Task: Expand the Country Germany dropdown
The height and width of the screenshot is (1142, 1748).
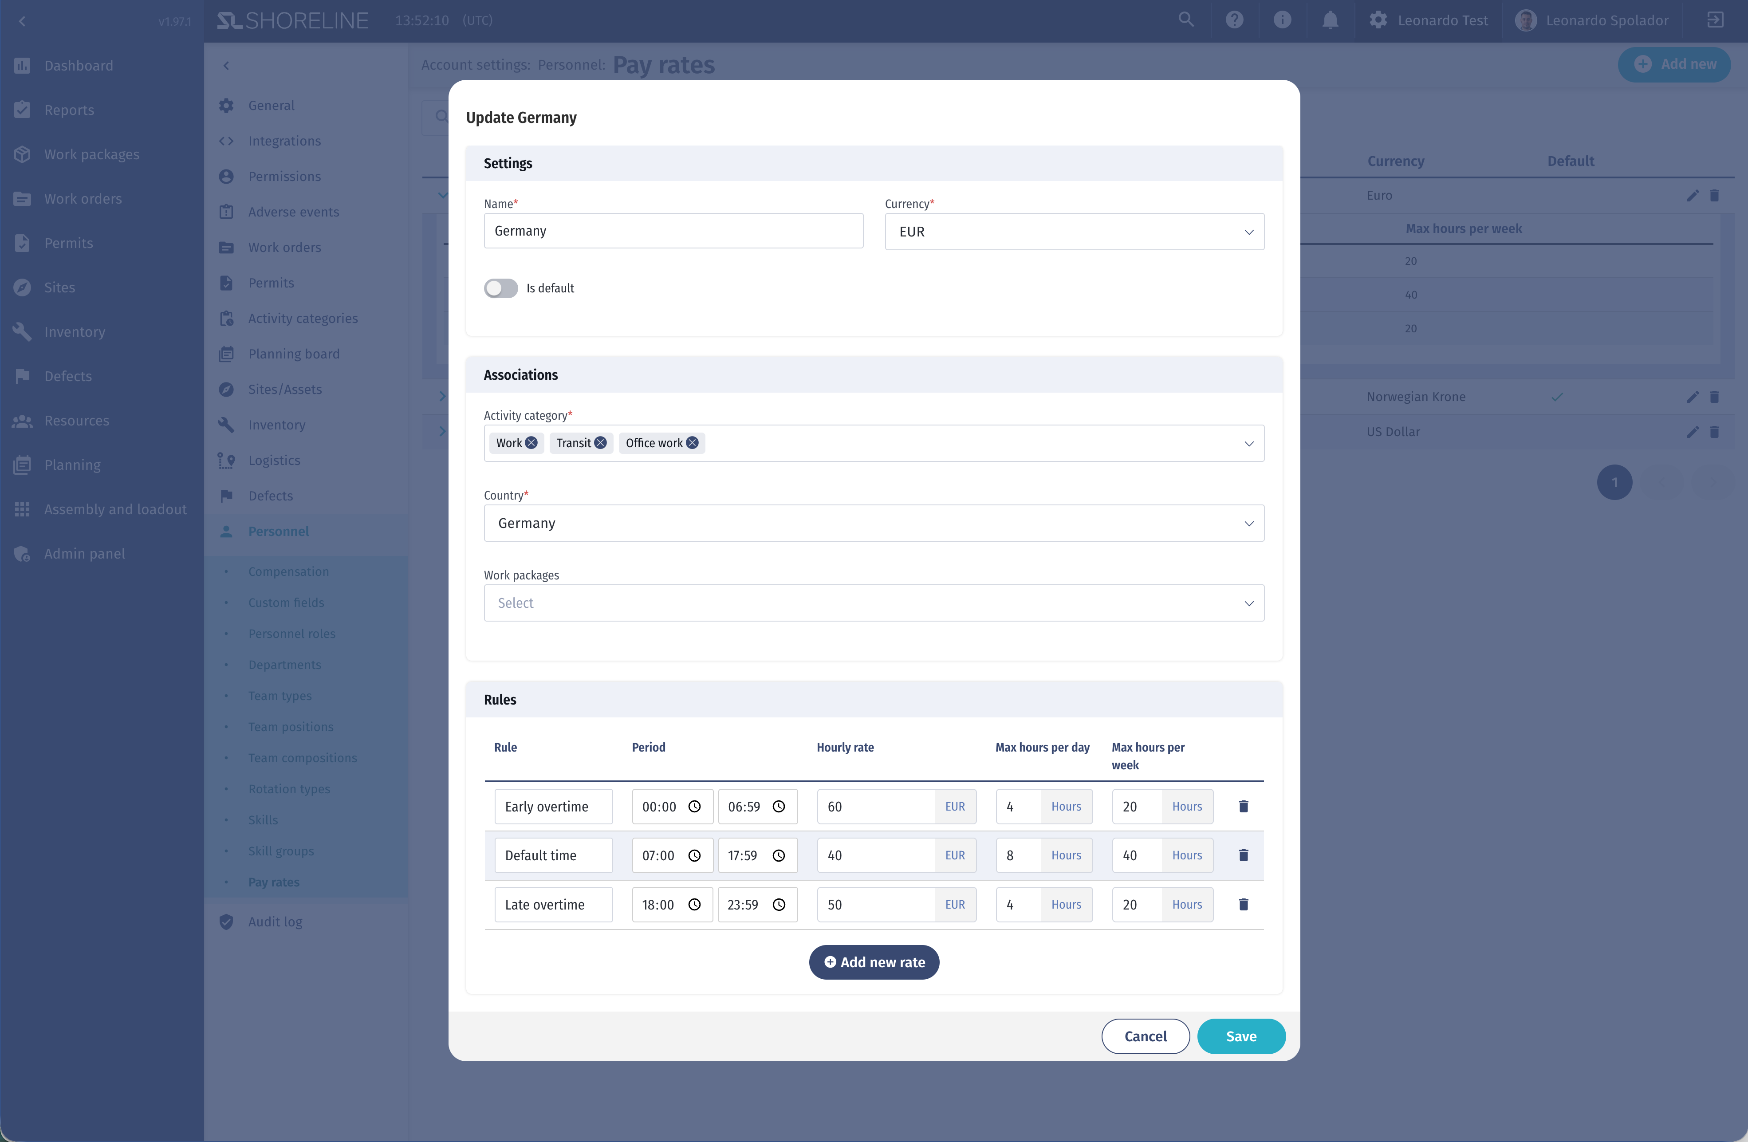Action: tap(873, 524)
